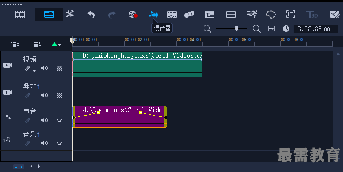
Task: Show all visible tracks icon
Action: click(15, 44)
